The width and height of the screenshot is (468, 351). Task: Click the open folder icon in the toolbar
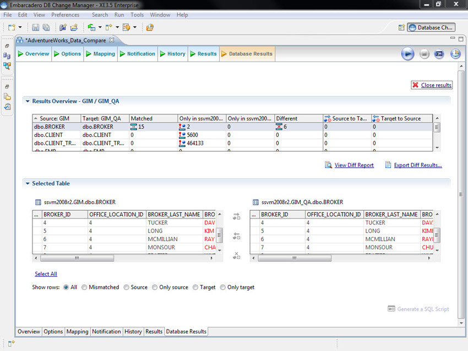click(74, 28)
